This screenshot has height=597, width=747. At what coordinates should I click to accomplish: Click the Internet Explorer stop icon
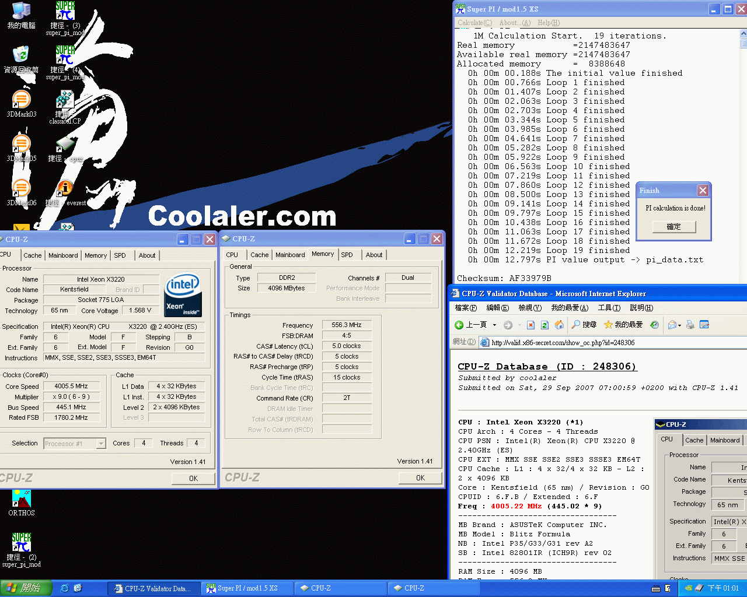click(x=530, y=325)
